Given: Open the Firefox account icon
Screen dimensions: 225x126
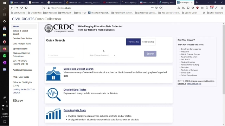Looking at the screenshot, I should [193, 8].
